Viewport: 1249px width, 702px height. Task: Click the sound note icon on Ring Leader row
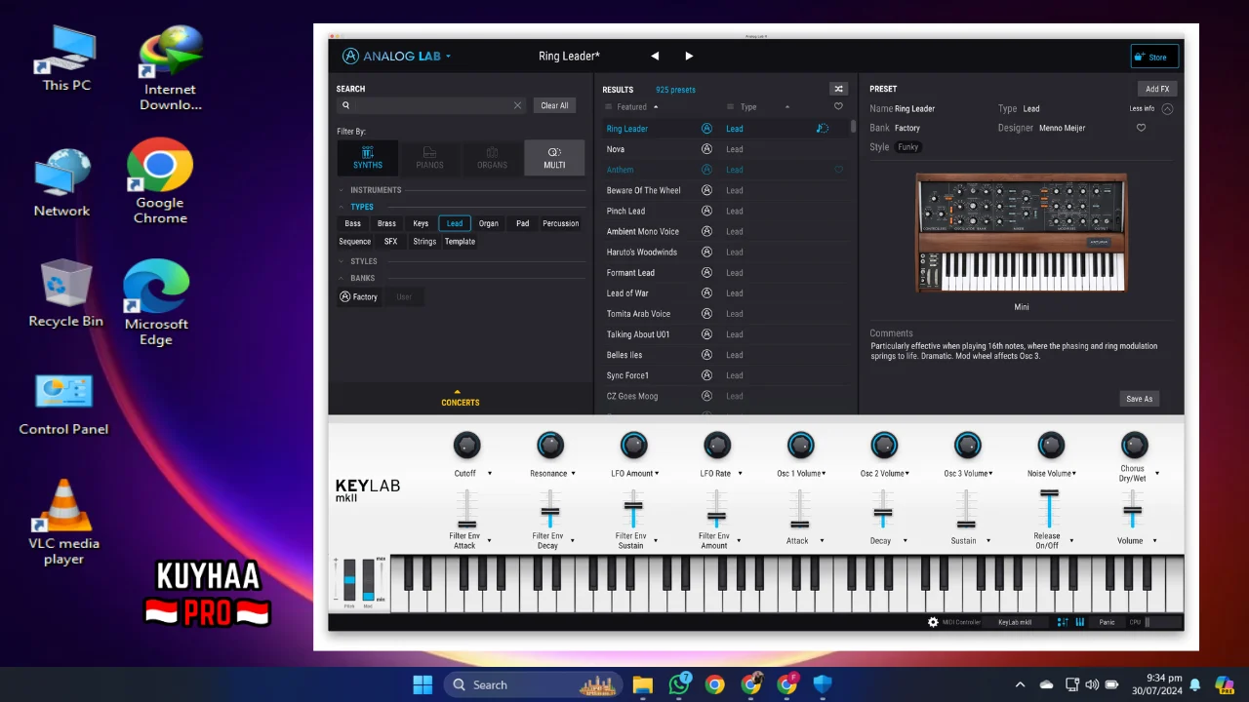point(823,129)
